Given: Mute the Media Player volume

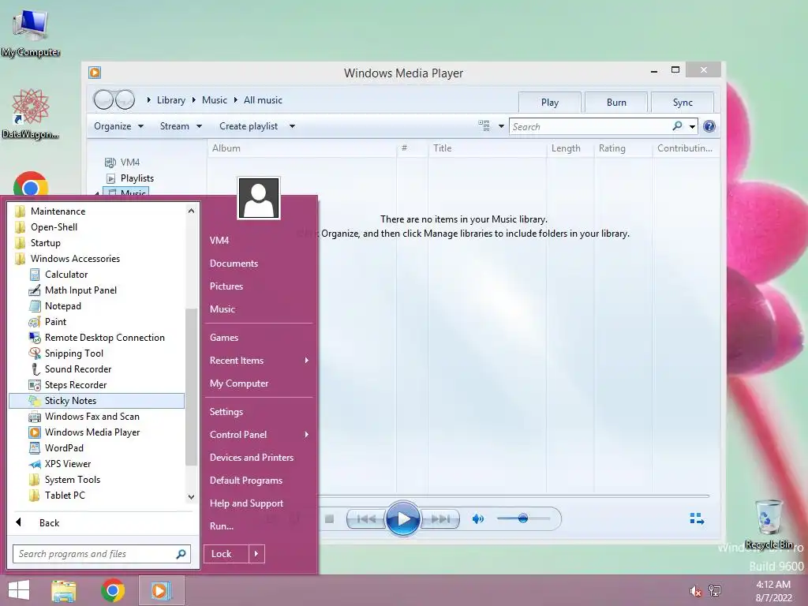Looking at the screenshot, I should [477, 519].
